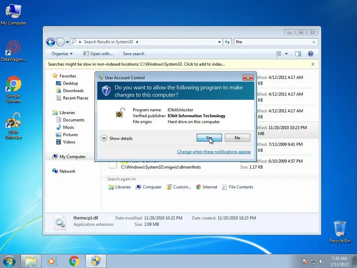Launch Google Chrome from the desktop shortcut
Screen dimensions: 357x268
point(14,89)
